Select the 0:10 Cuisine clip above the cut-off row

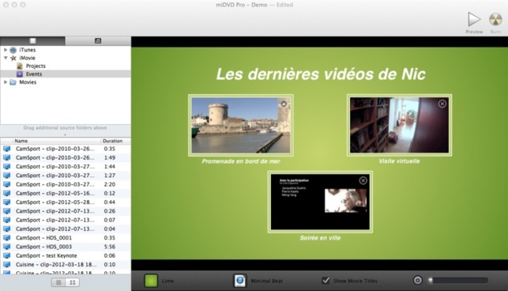pos(66,265)
